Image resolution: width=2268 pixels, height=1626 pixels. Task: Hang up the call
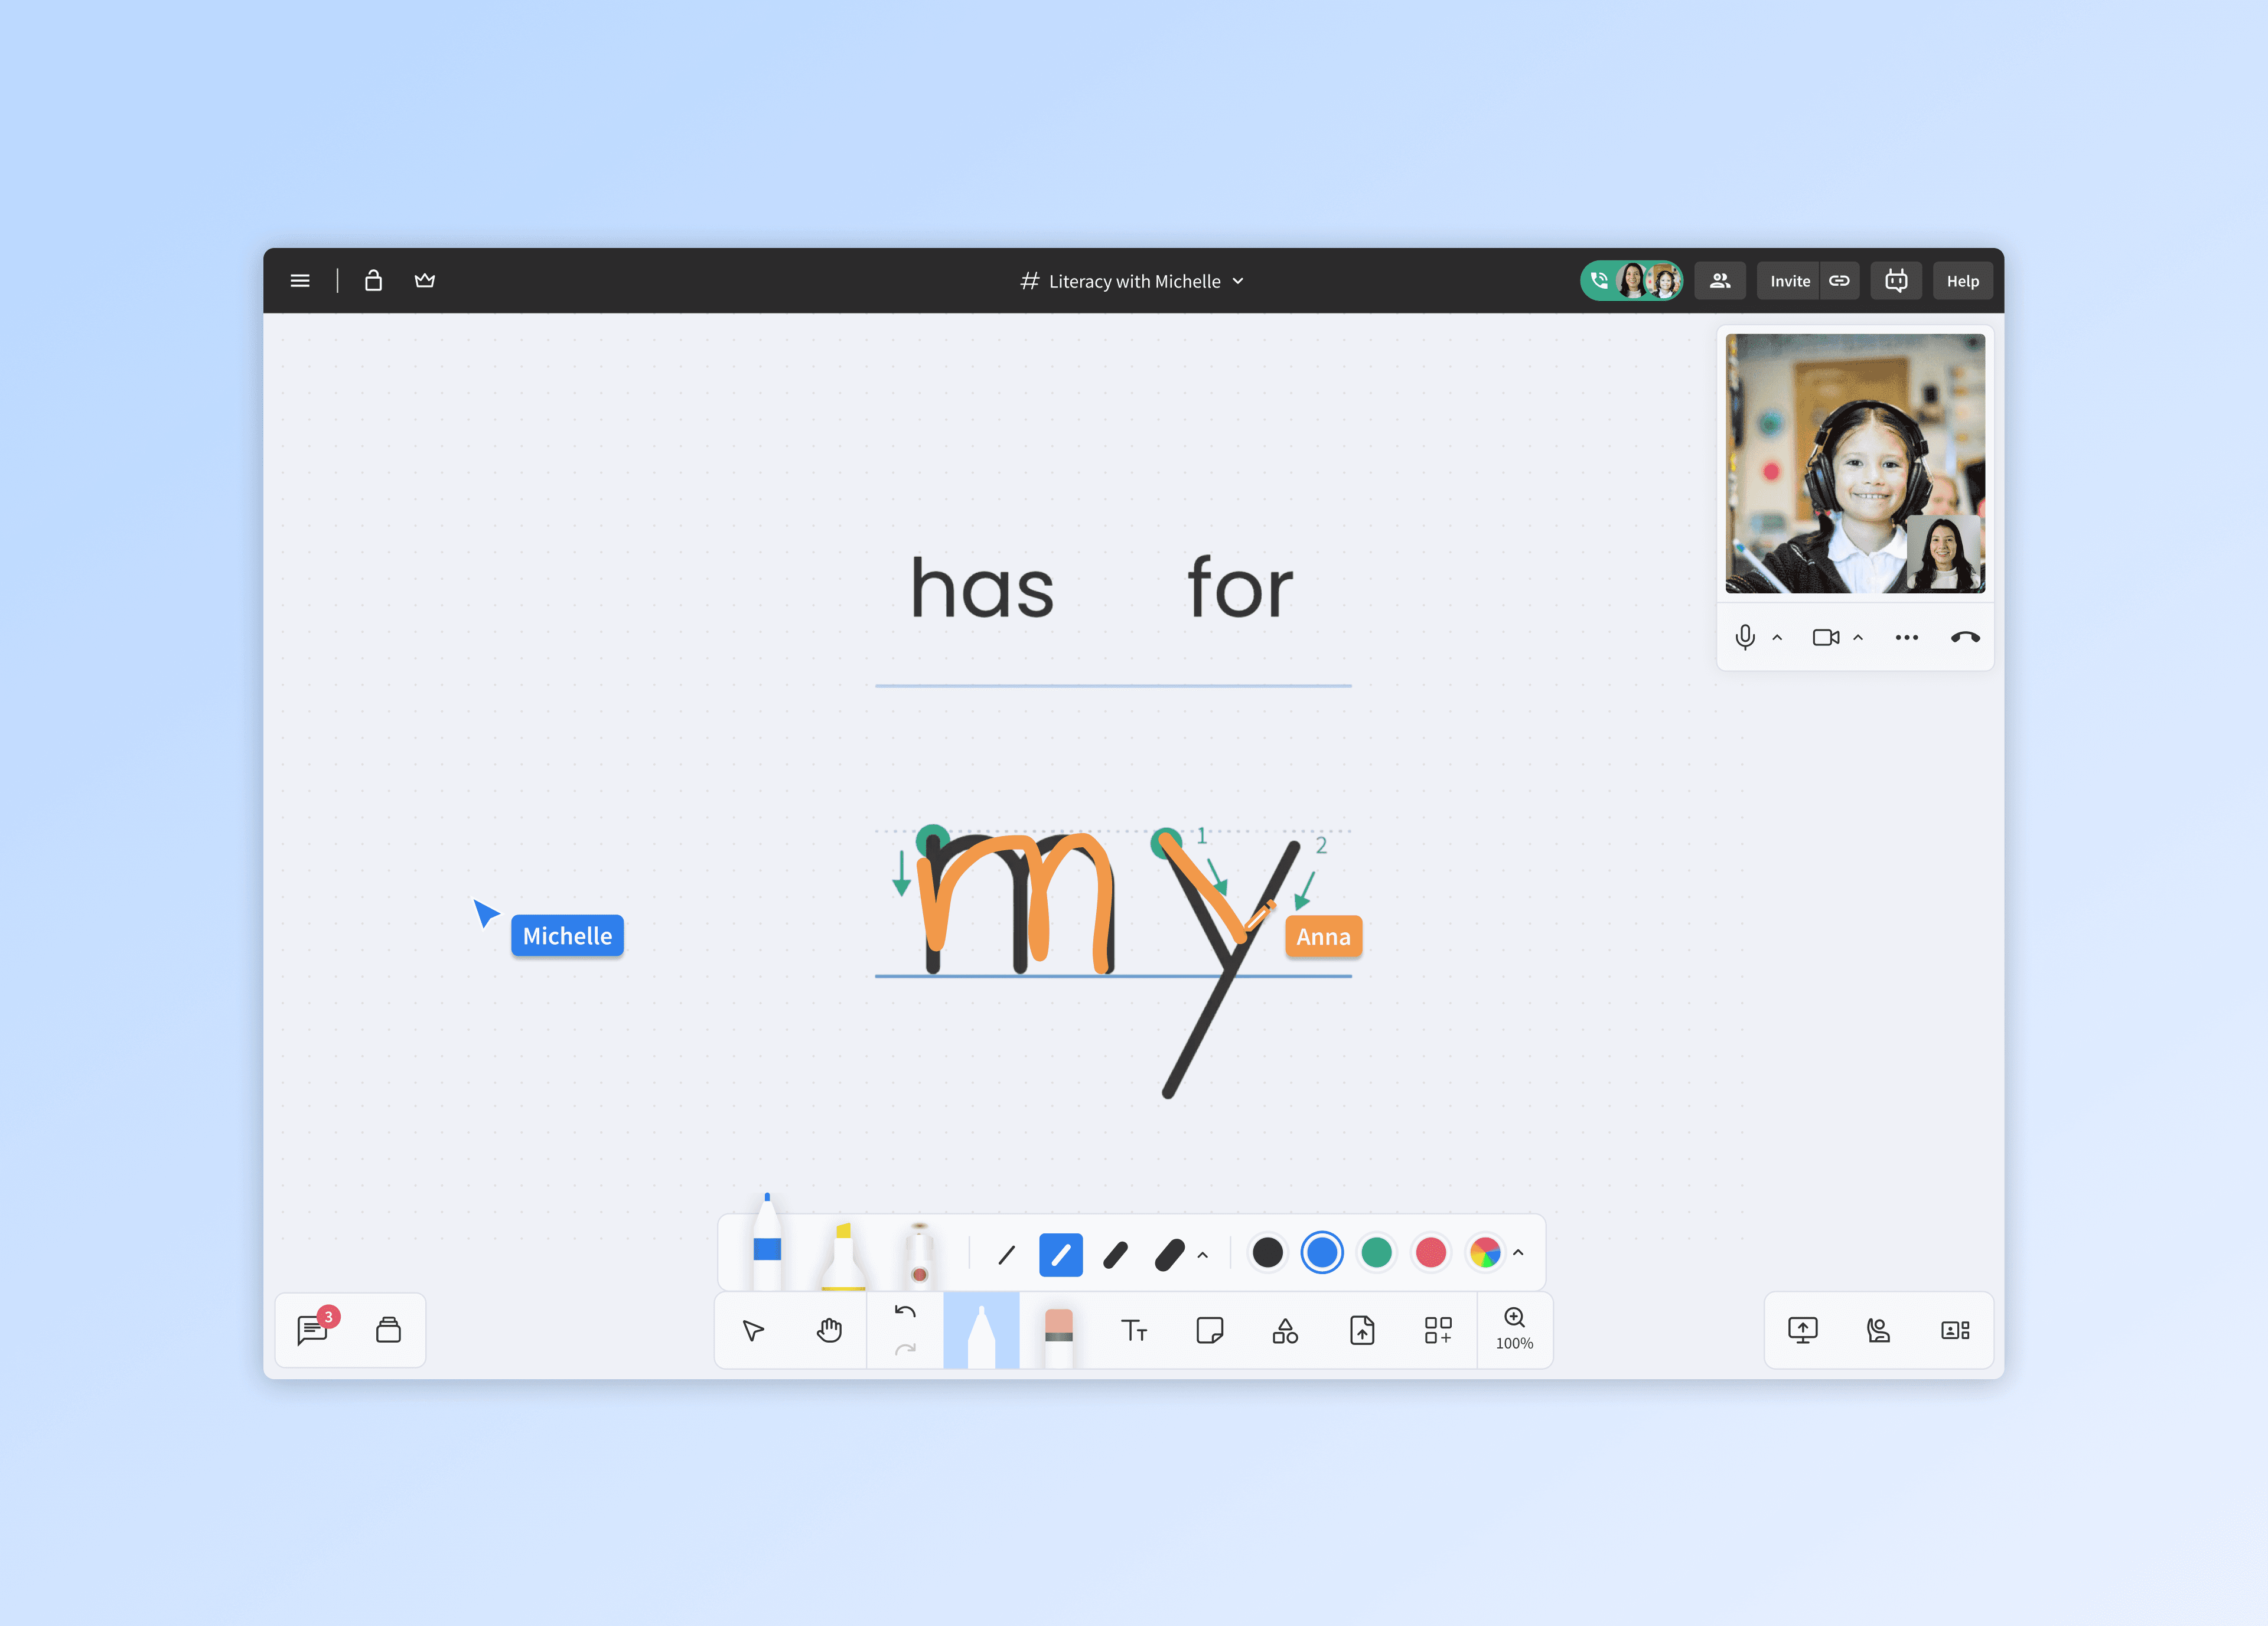click(1964, 638)
